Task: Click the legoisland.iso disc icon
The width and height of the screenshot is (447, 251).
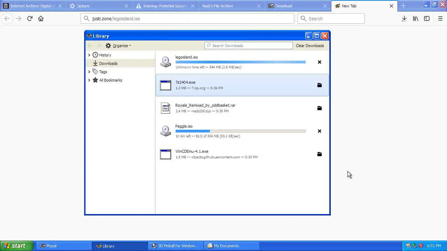Action: [x=166, y=62]
